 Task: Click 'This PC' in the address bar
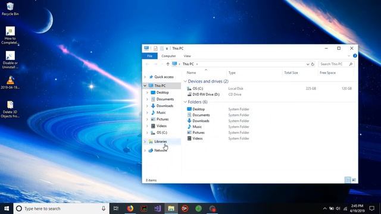coord(188,64)
